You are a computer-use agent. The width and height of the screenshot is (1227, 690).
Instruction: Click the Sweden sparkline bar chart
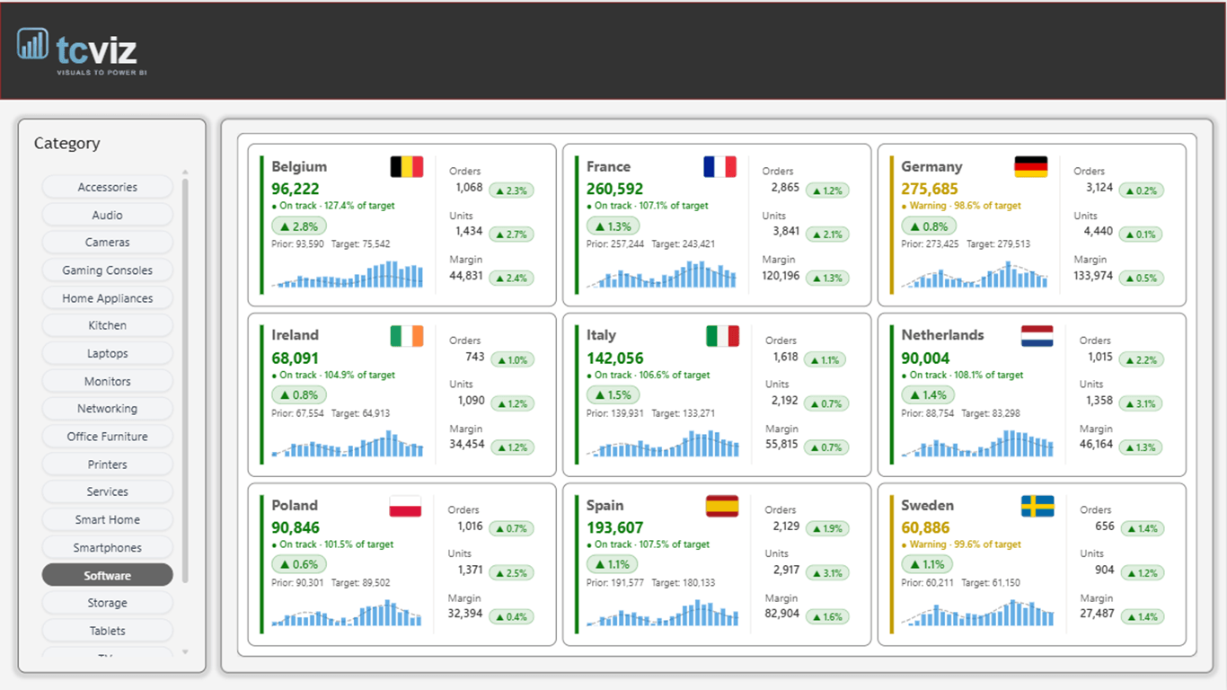978,613
